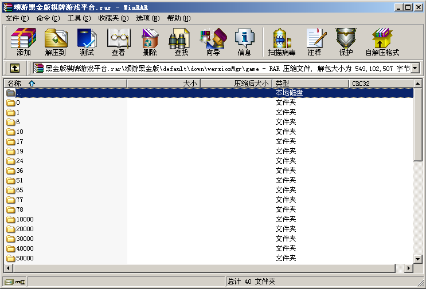Open the 查看 (View) toolbar tool

point(118,42)
